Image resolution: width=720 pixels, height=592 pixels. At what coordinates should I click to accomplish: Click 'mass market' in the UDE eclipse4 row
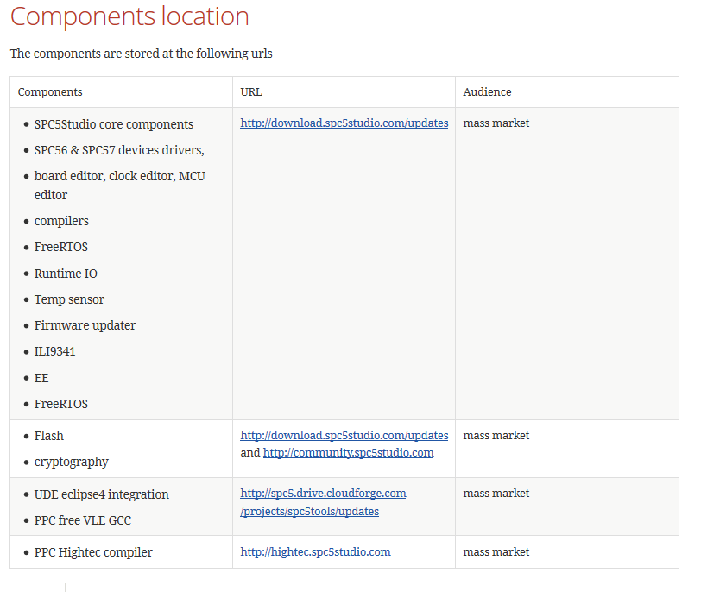pos(496,493)
